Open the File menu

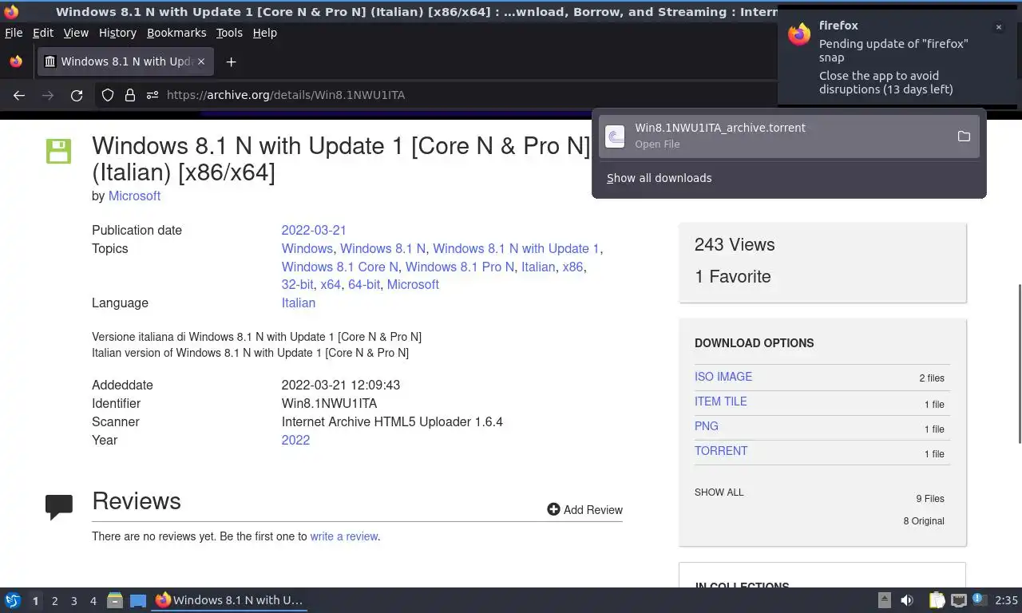coord(14,33)
